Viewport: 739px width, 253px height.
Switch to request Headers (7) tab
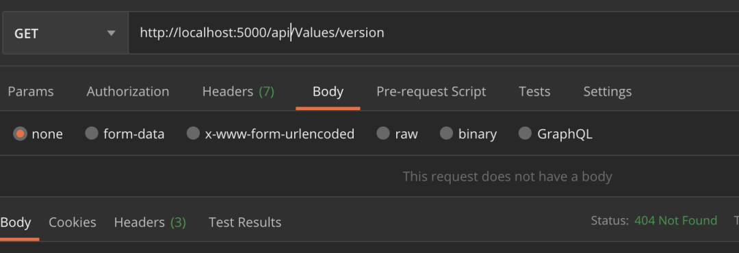pos(238,92)
